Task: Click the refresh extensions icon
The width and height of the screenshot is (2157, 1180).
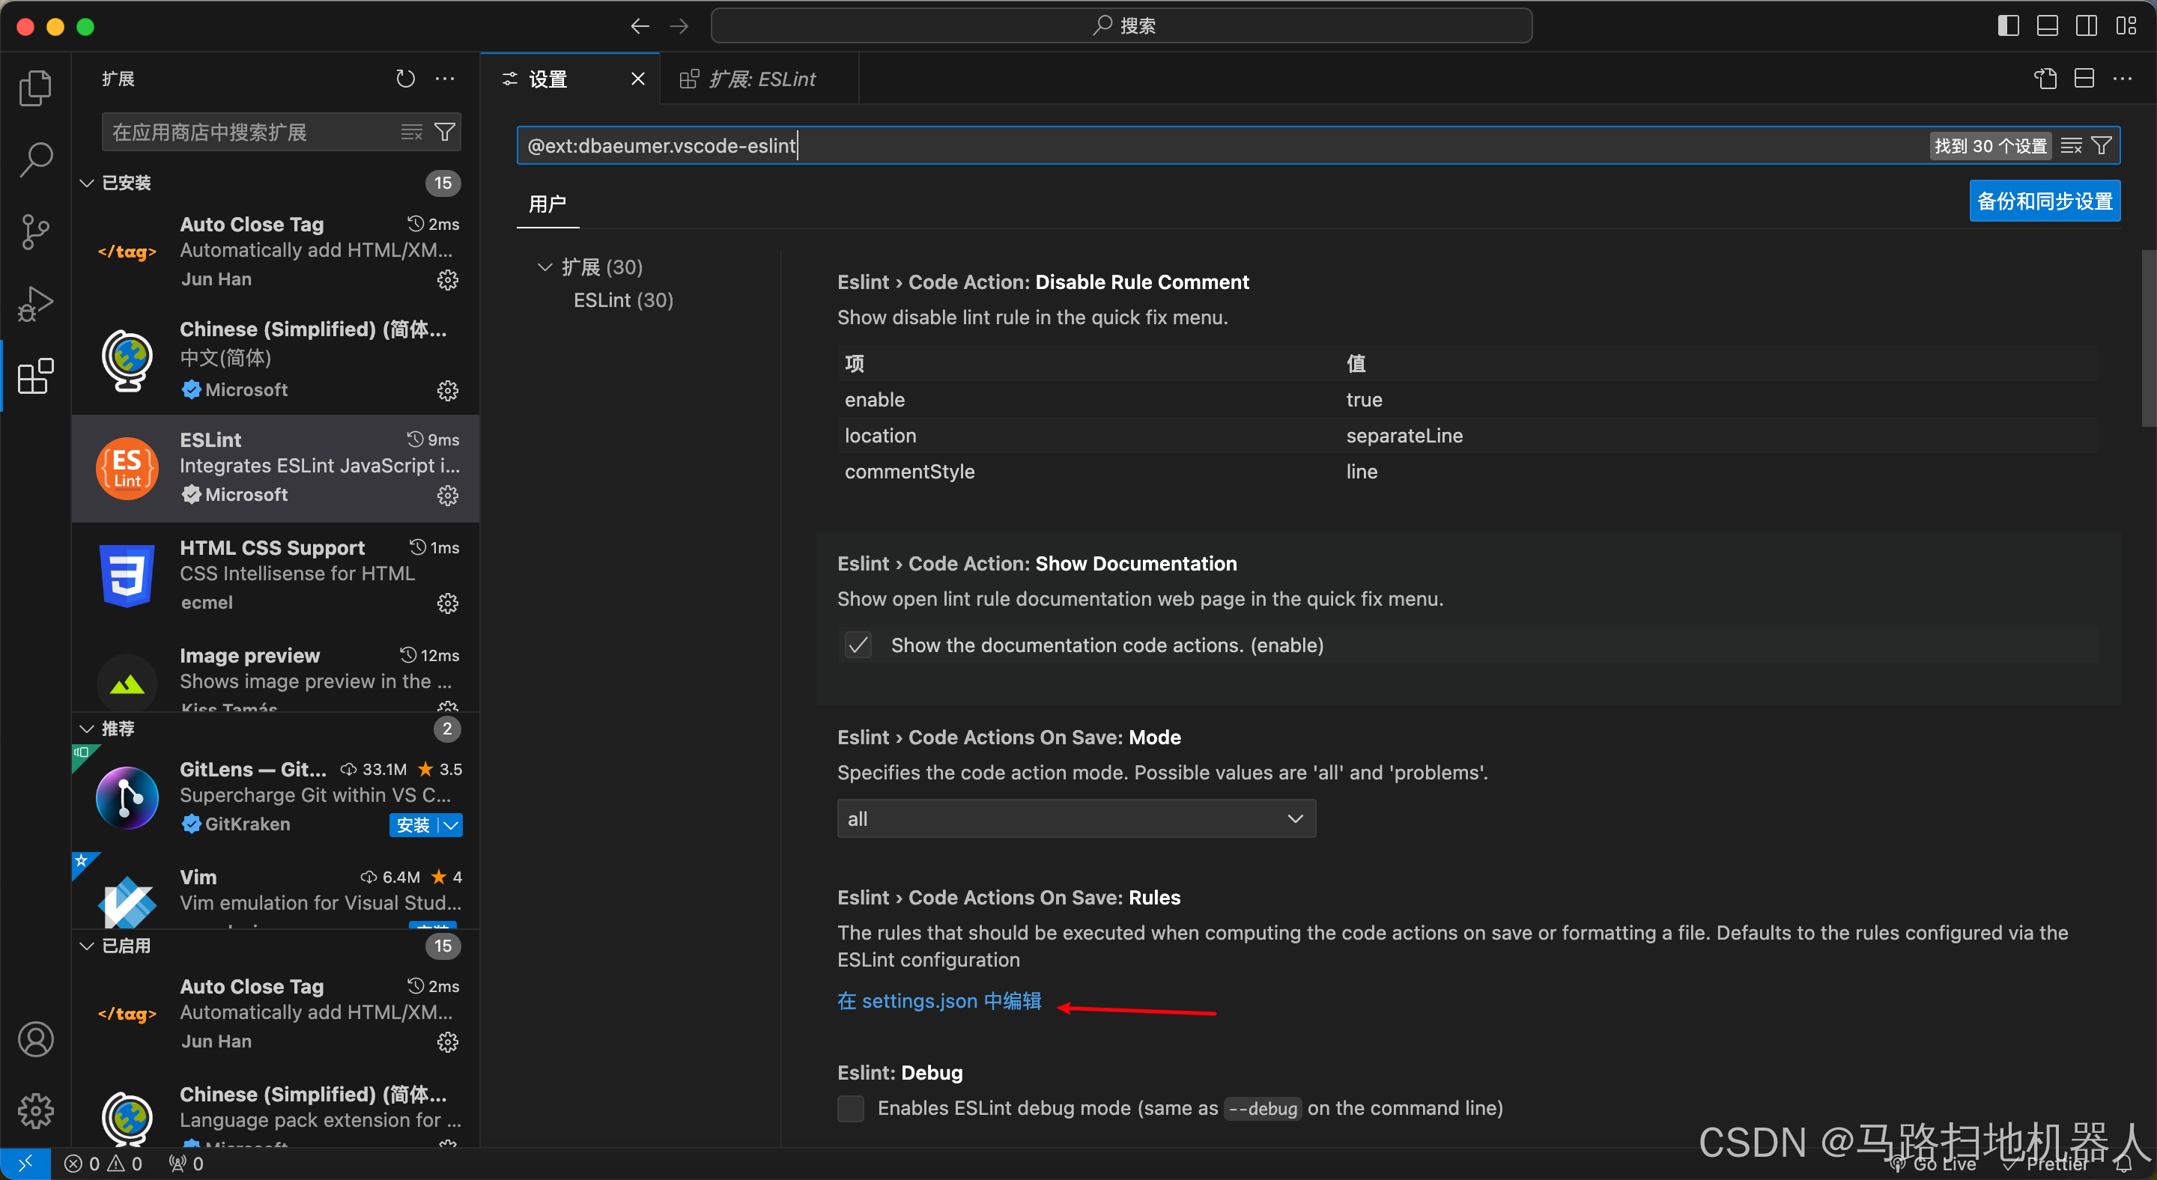Action: [405, 79]
